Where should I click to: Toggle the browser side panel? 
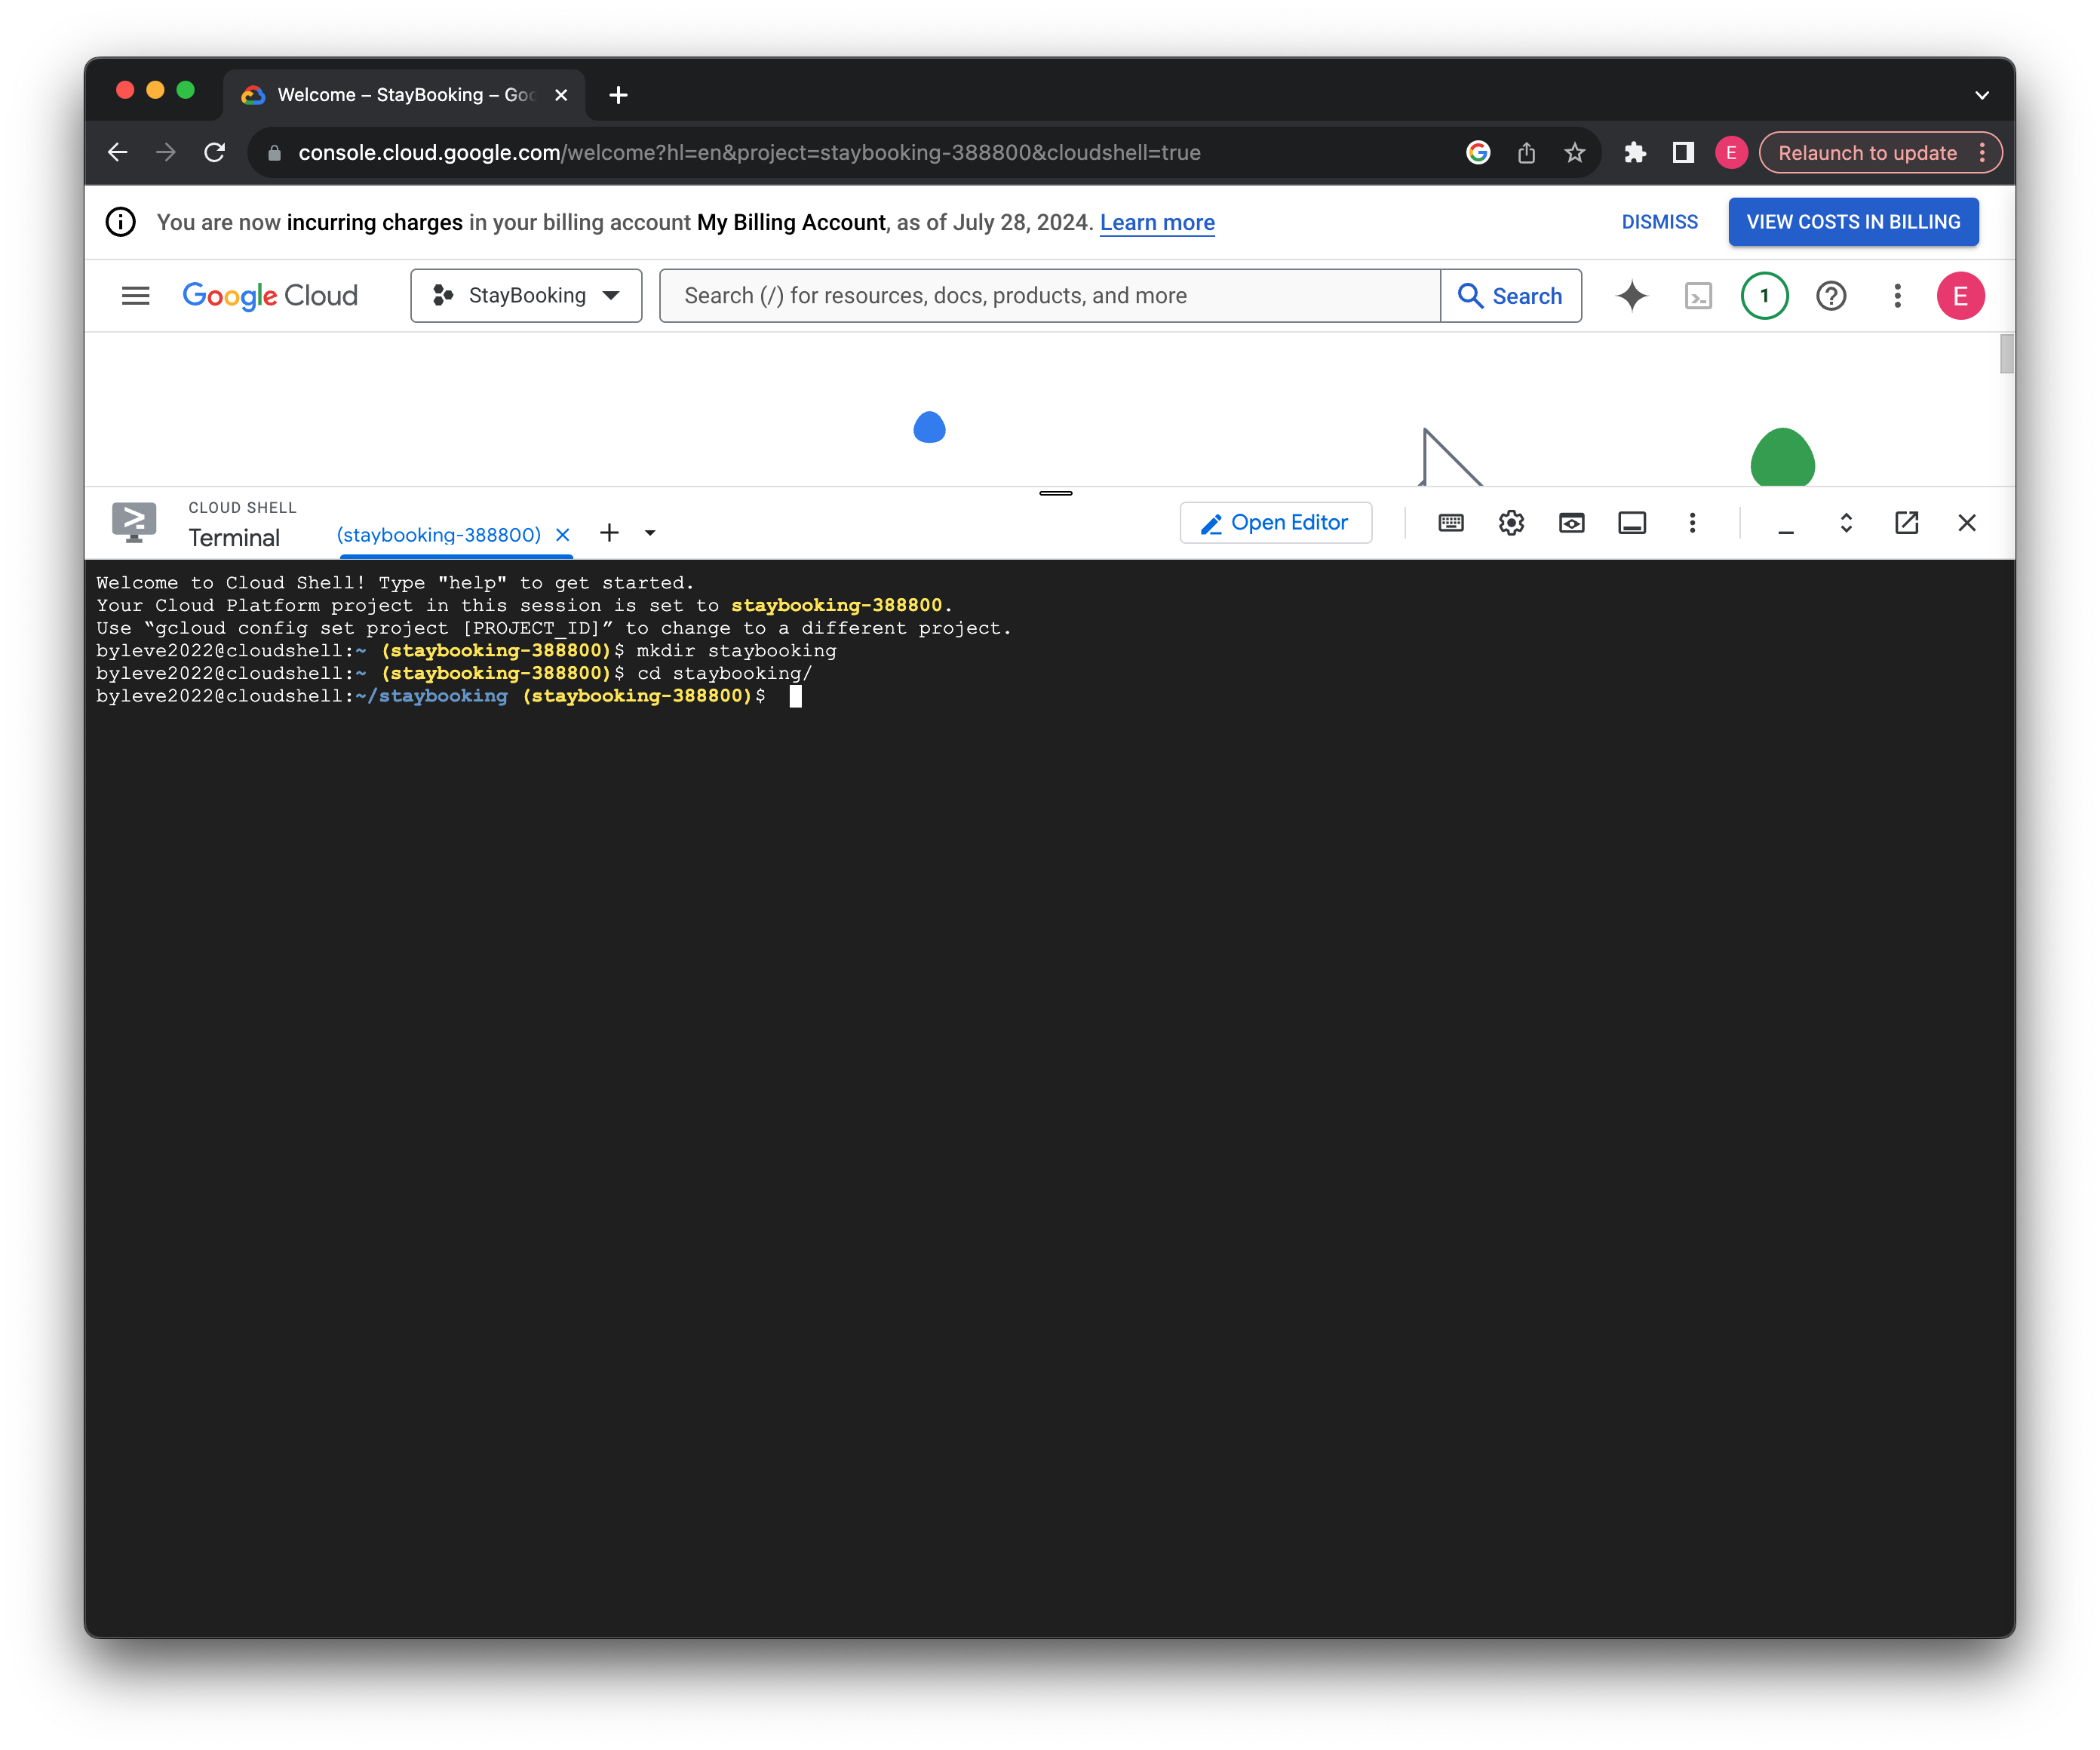coord(1683,152)
